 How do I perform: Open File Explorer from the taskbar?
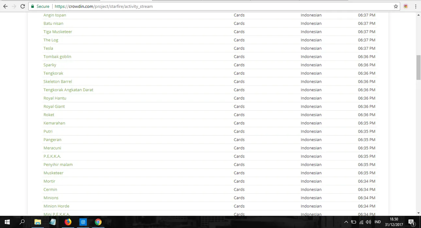point(37,222)
